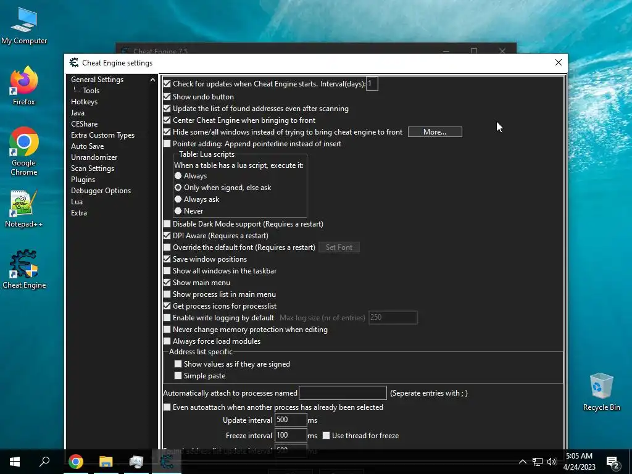Screen dimensions: 632x474
Task: Enable Show values as if signed
Action: [178, 364]
